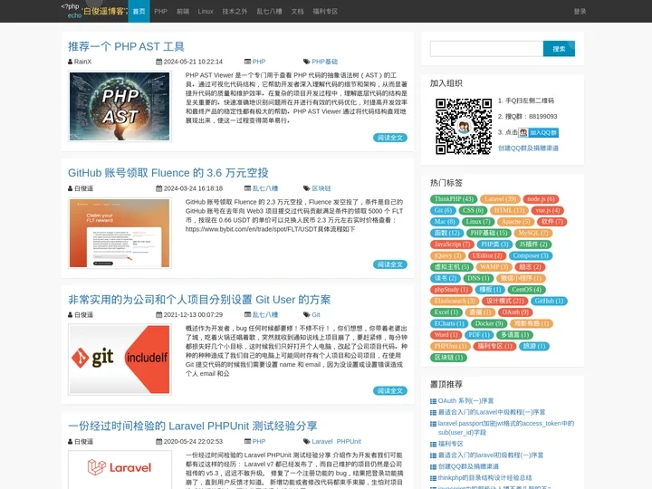This screenshot has height=489, width=652.
Task: Open the 首页 navigation tab
Action: pyautogui.click(x=139, y=11)
